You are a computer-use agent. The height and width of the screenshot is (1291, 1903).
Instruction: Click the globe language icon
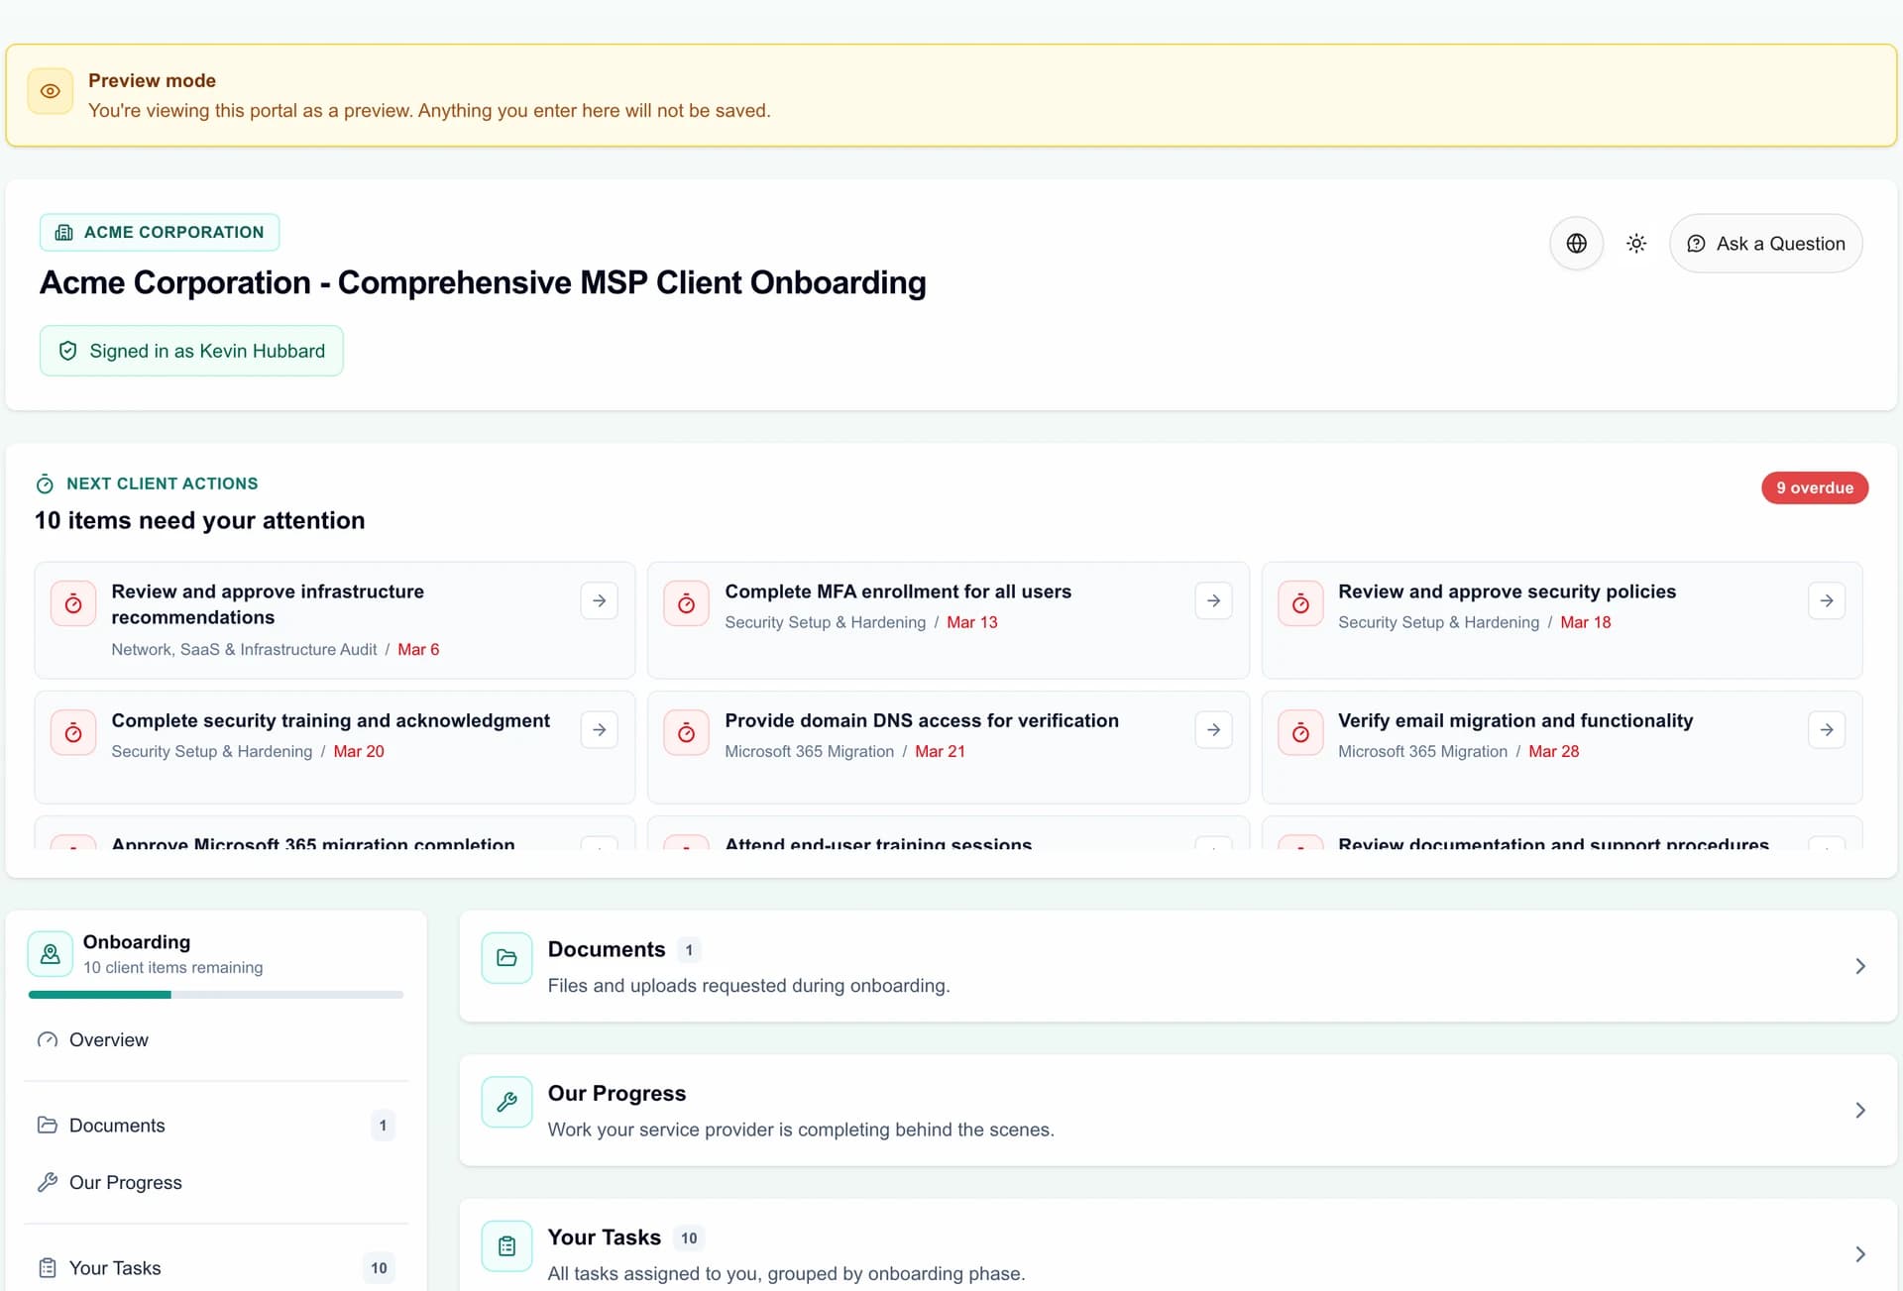(1576, 244)
